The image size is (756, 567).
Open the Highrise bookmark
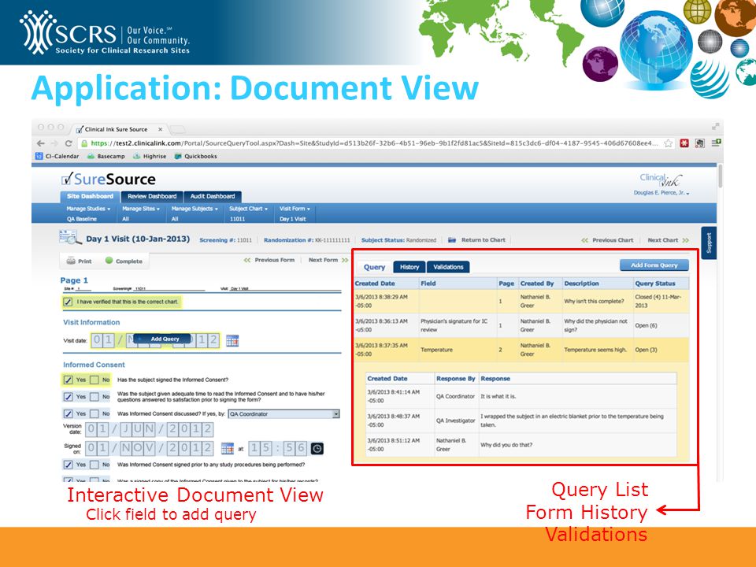[150, 156]
